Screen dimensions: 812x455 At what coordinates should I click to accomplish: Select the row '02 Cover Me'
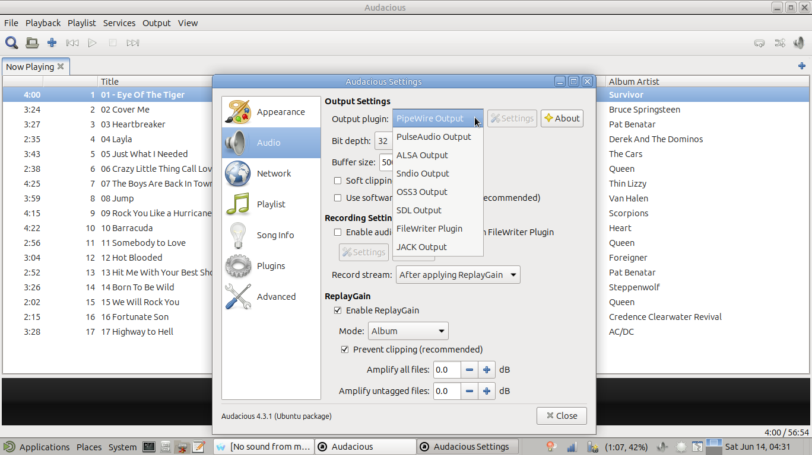point(406,110)
